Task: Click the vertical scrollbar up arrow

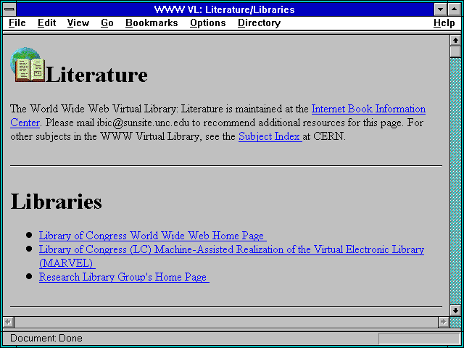Action: click(x=455, y=41)
